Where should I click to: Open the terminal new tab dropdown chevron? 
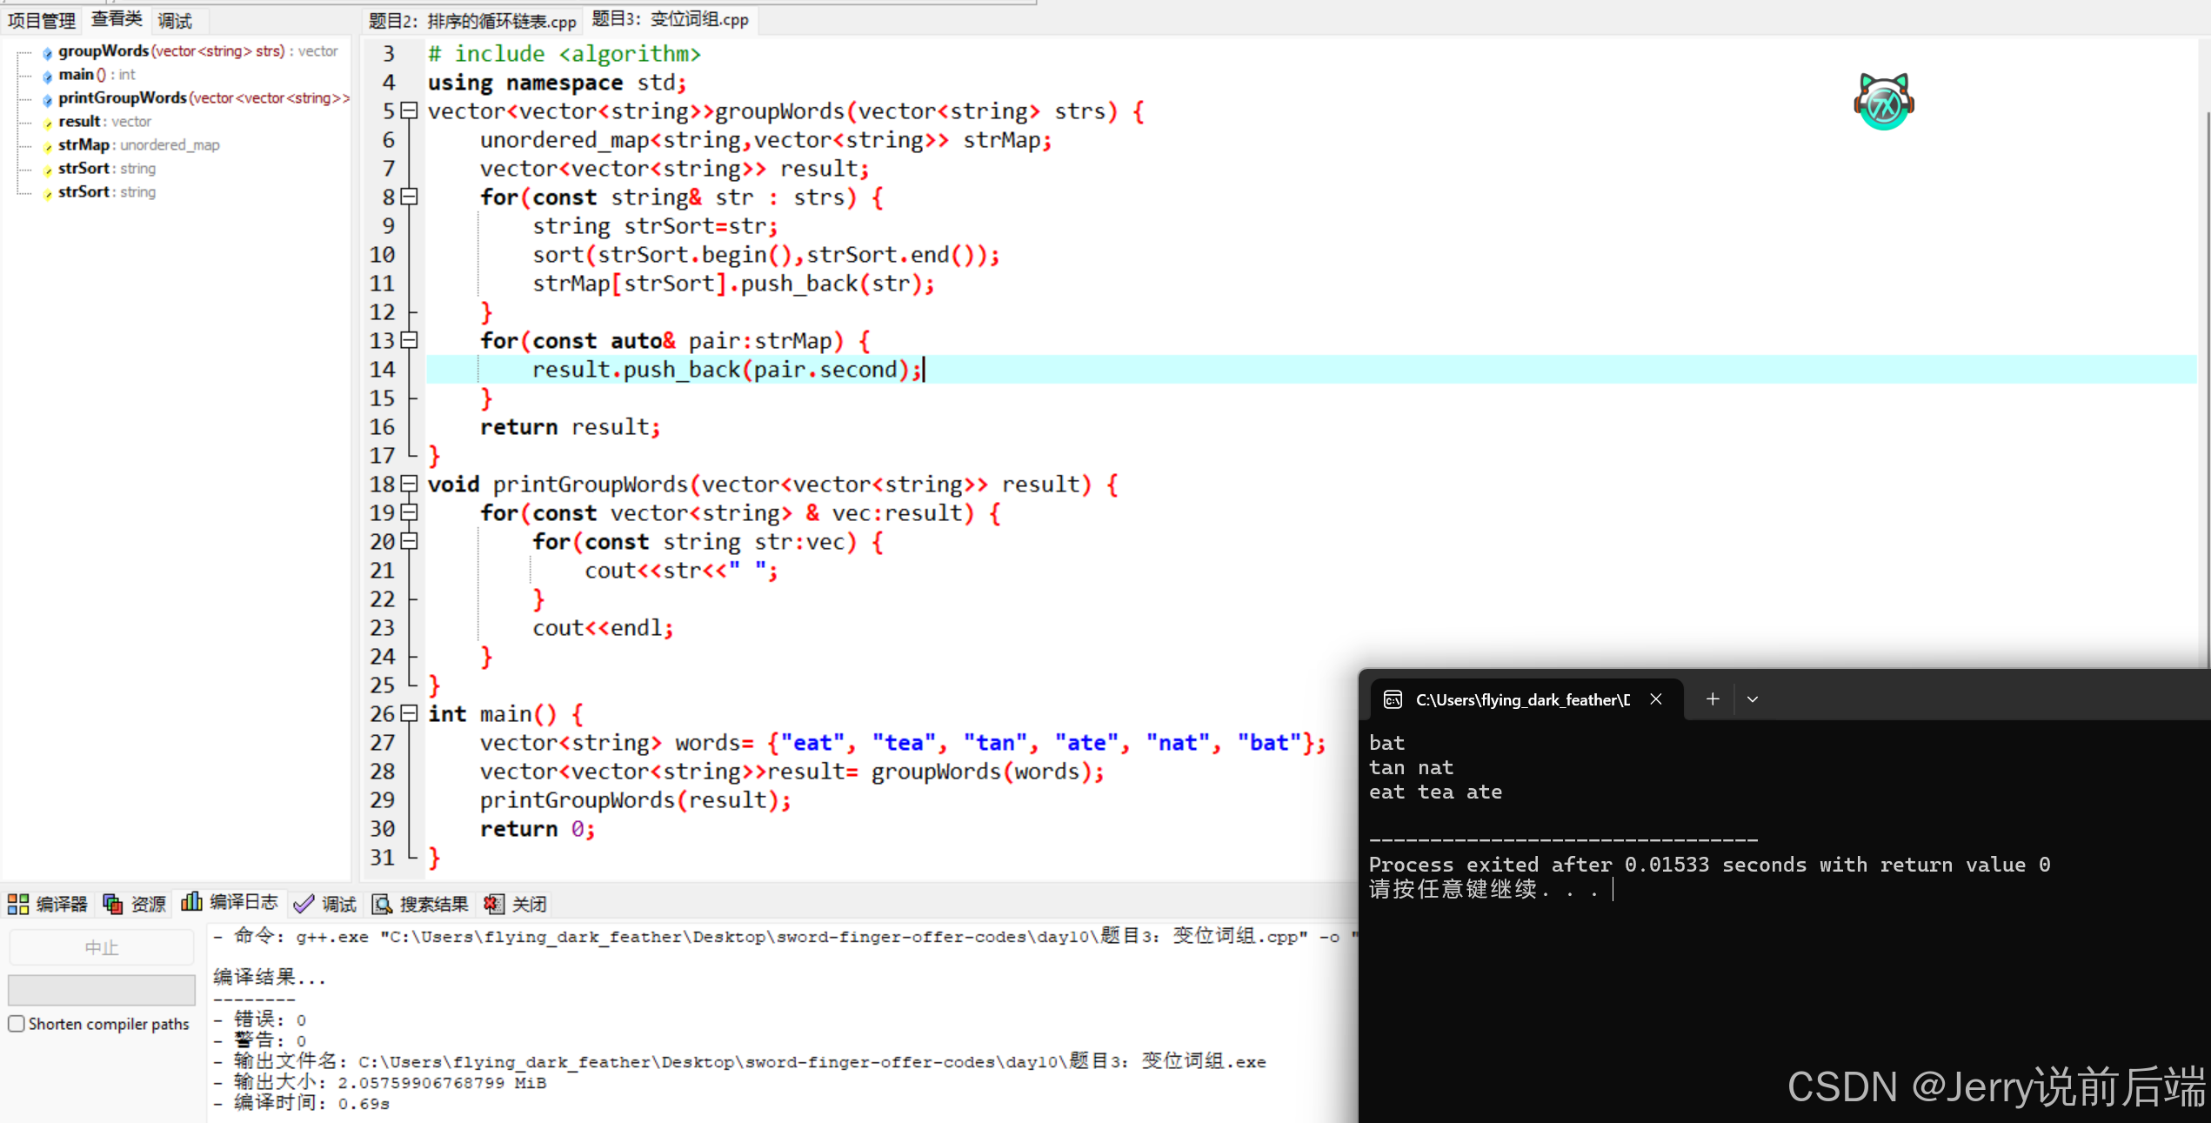click(1753, 699)
